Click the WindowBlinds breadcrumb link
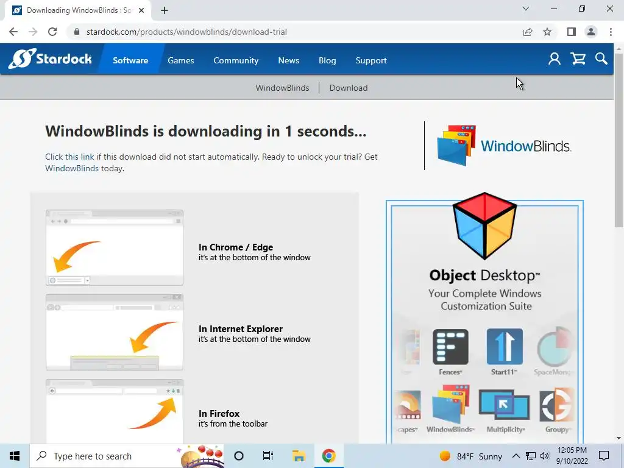Screen dimensions: 624x468 tap(282, 88)
